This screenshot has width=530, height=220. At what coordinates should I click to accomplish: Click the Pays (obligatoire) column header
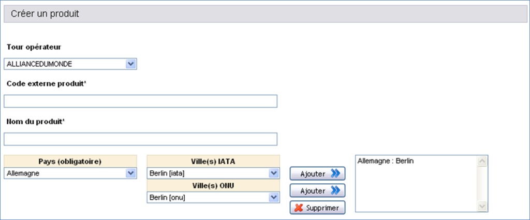(70, 161)
